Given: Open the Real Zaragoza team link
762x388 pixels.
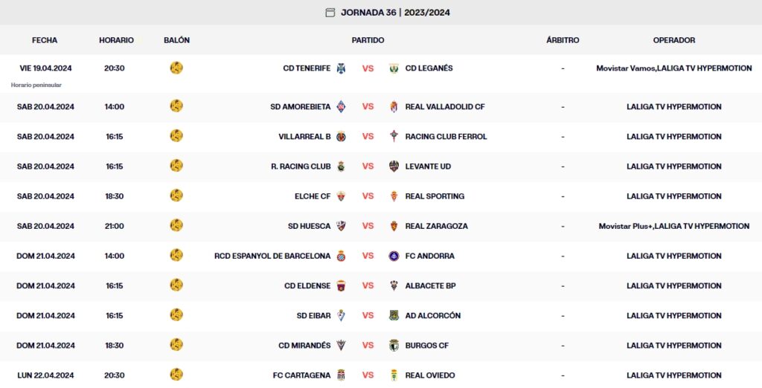Looking at the screenshot, I should tap(436, 226).
